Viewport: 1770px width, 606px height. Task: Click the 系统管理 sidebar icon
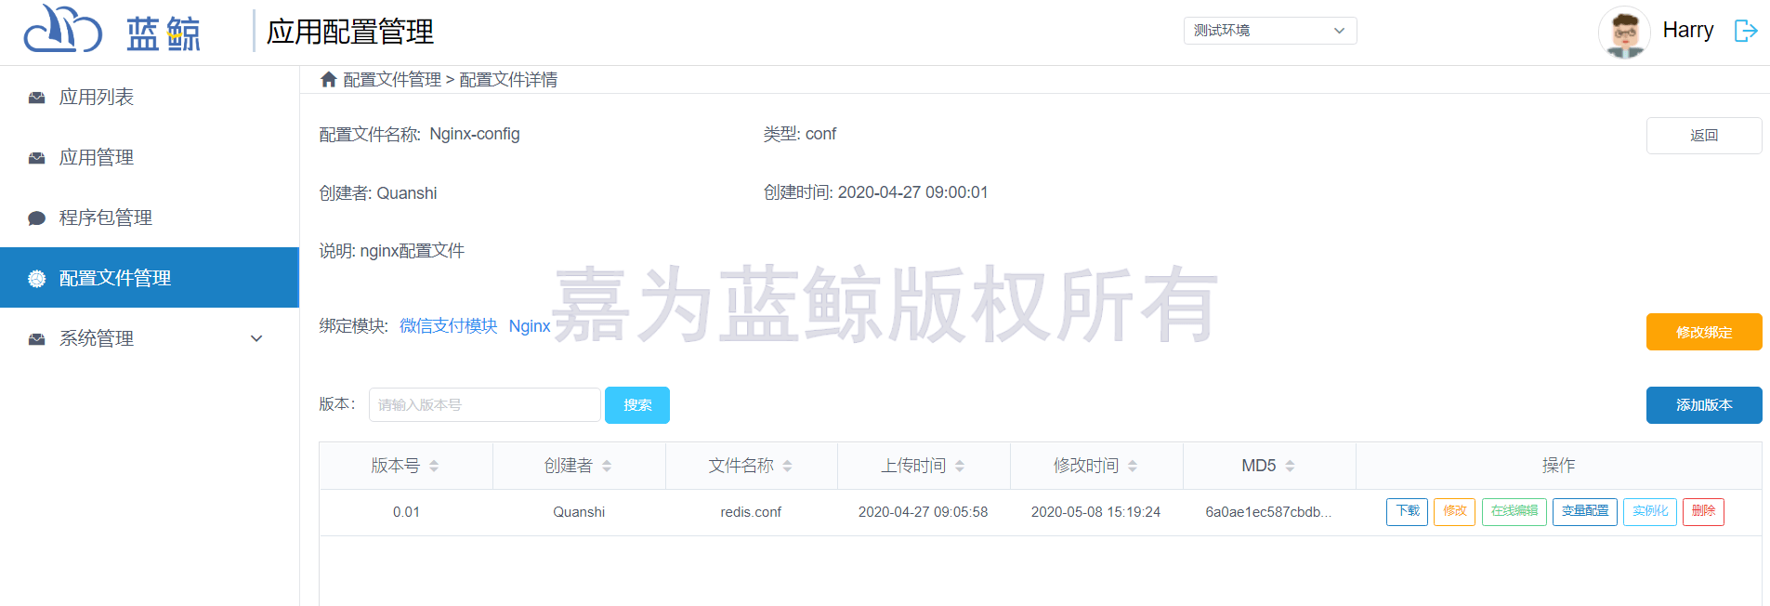37,339
